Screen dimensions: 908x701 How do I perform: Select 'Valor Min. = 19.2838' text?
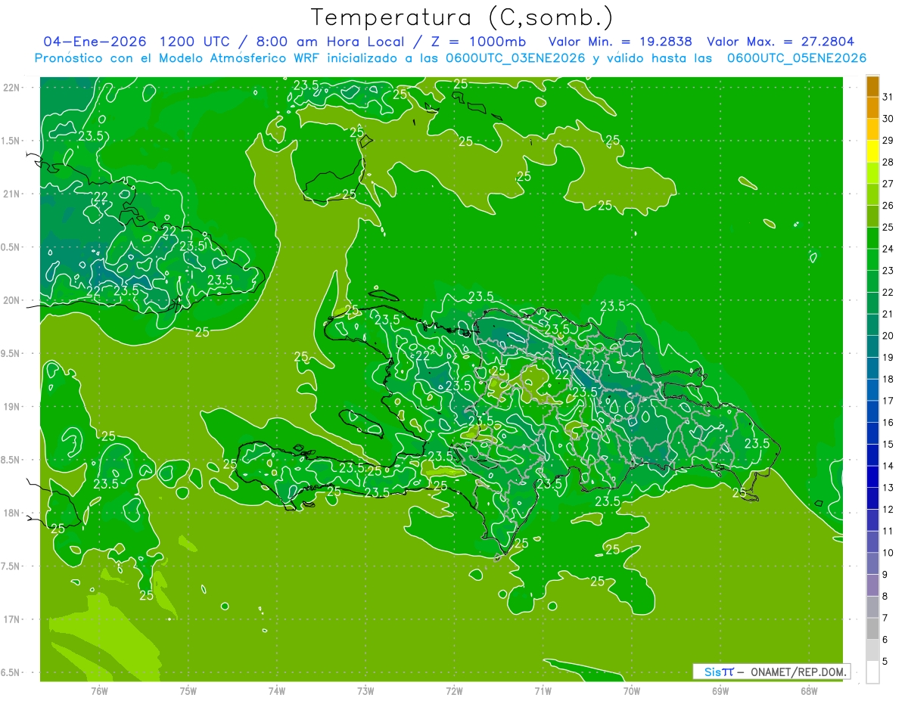click(620, 42)
